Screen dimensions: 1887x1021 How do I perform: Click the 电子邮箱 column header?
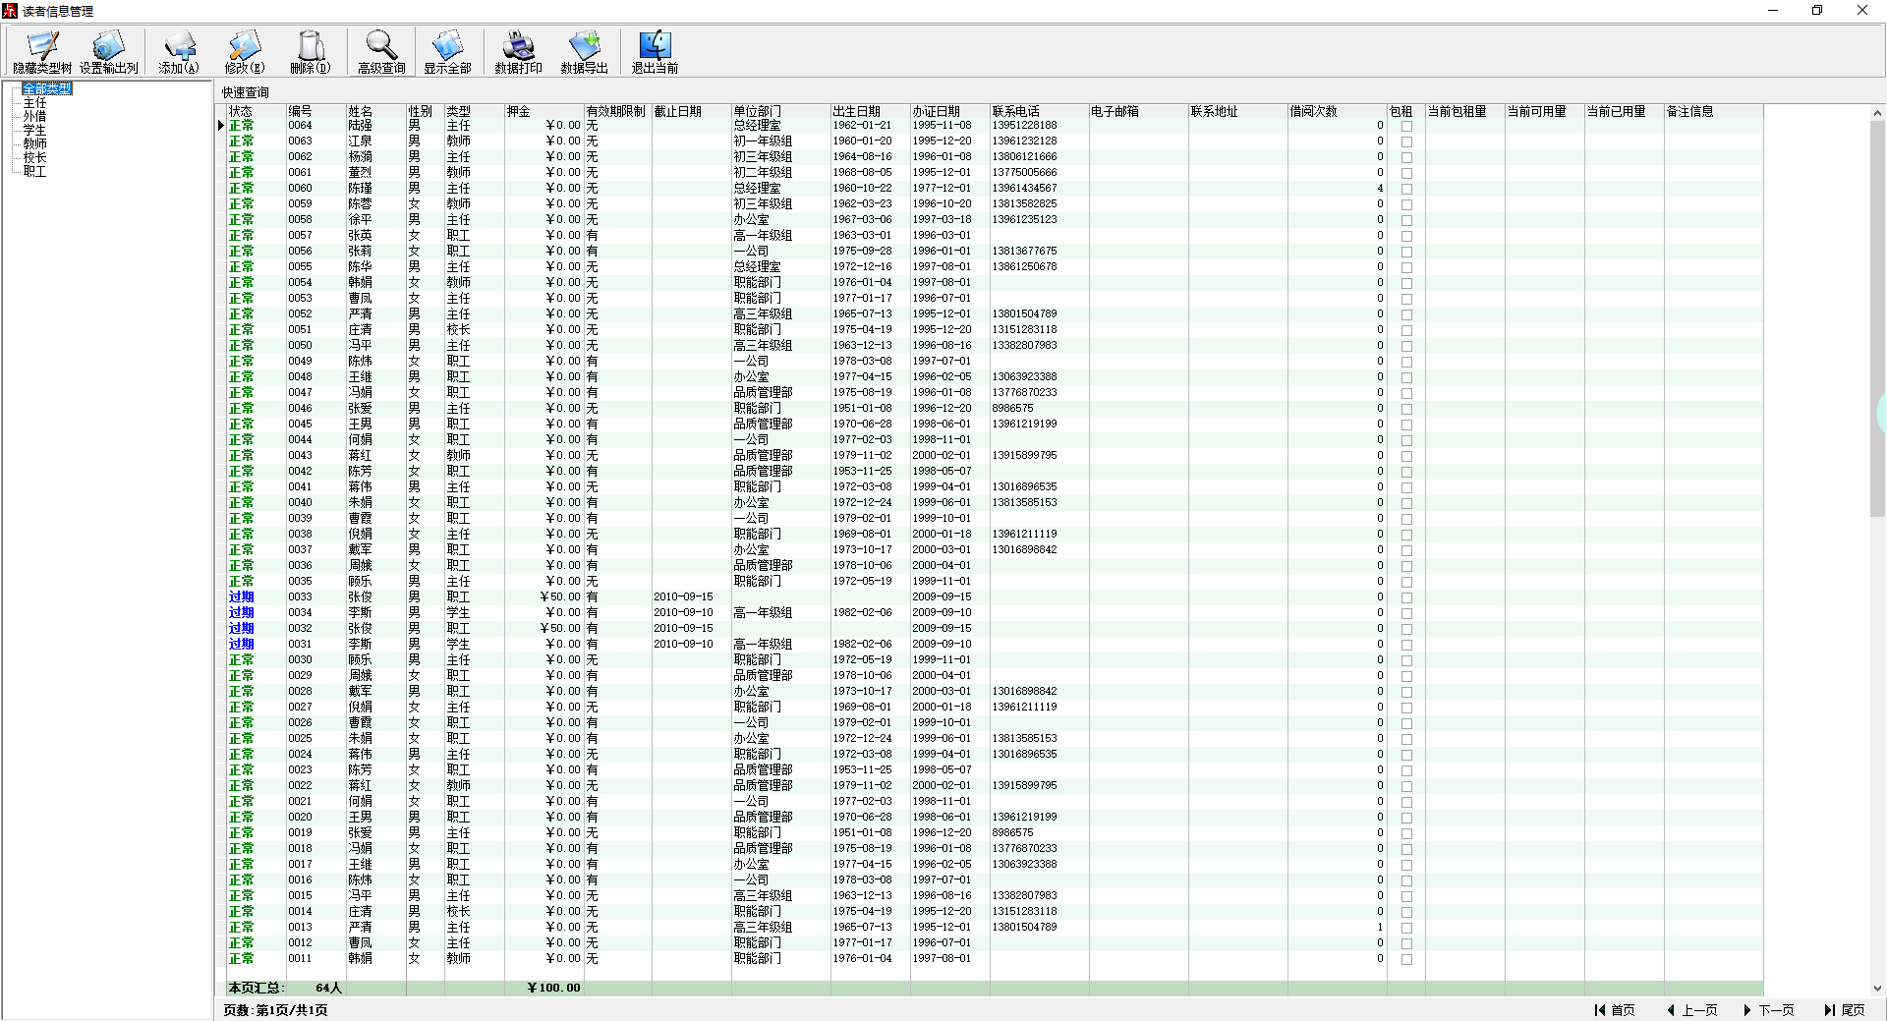pos(1138,111)
